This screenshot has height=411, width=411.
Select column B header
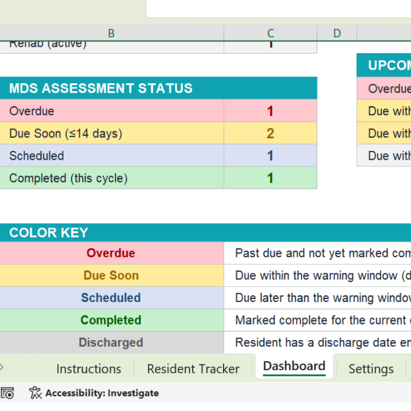111,33
